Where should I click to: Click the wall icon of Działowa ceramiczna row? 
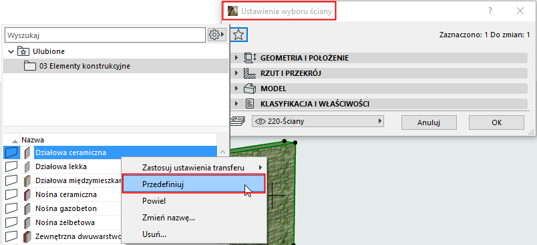click(11, 152)
